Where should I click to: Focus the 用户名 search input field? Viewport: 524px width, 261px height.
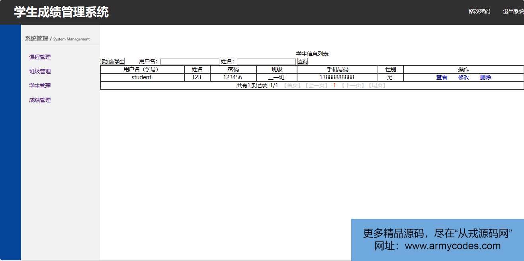(x=190, y=62)
